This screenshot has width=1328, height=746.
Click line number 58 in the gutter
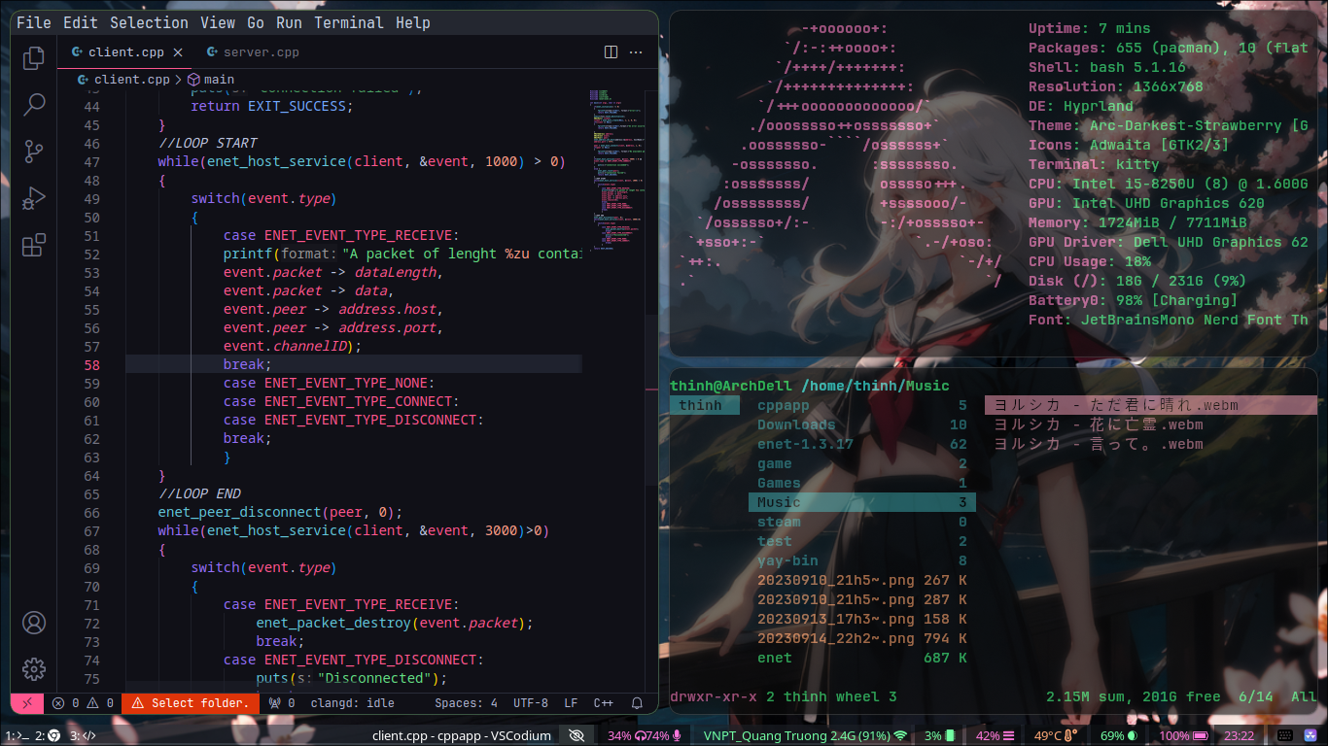click(91, 364)
